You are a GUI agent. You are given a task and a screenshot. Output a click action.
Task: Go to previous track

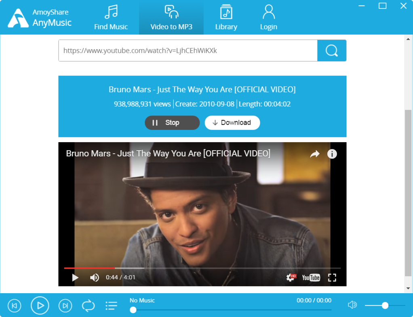(x=15, y=306)
